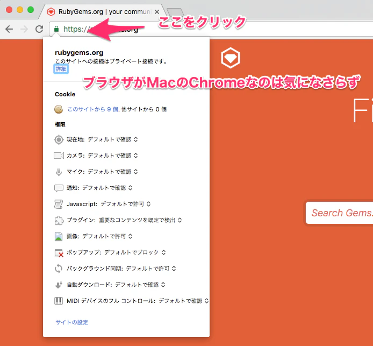Click the images 画像 picture icon

59,236
